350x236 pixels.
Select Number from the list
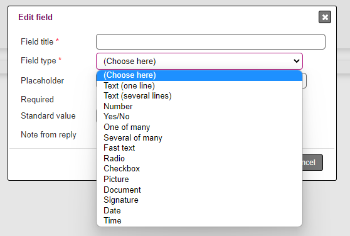pos(199,106)
